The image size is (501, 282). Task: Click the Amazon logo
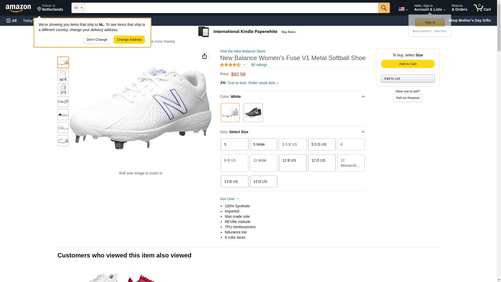[18, 8]
